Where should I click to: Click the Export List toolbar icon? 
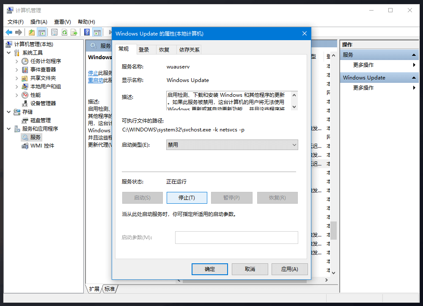pos(74,33)
